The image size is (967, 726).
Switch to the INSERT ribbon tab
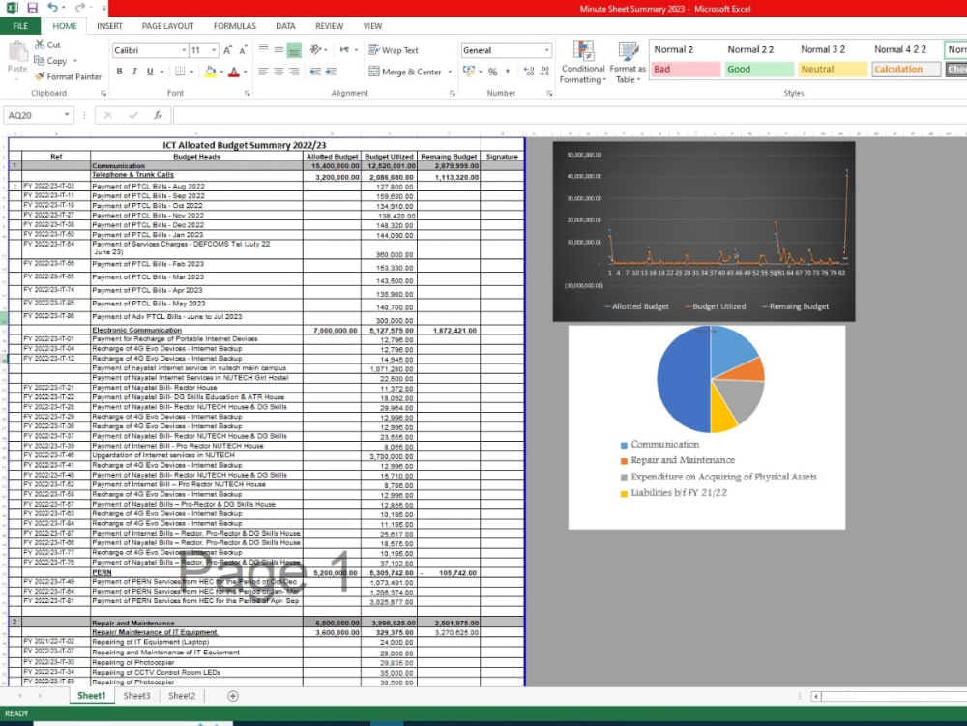point(110,26)
